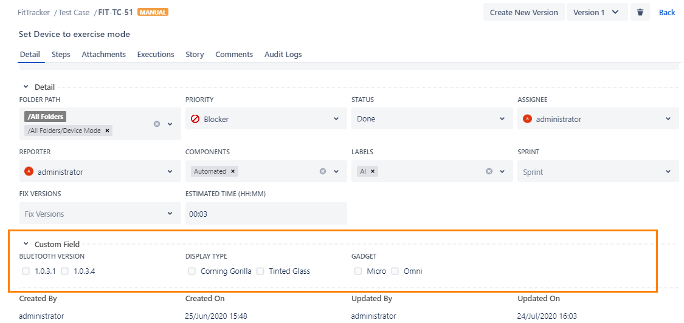Clear all Labels with the circle-x icon
This screenshot has width=684, height=323.
(x=489, y=172)
